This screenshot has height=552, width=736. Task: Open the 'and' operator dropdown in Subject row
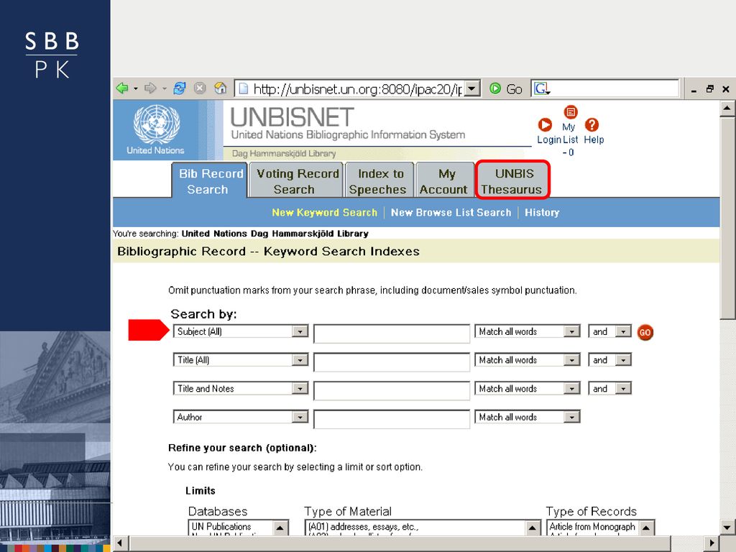click(623, 332)
